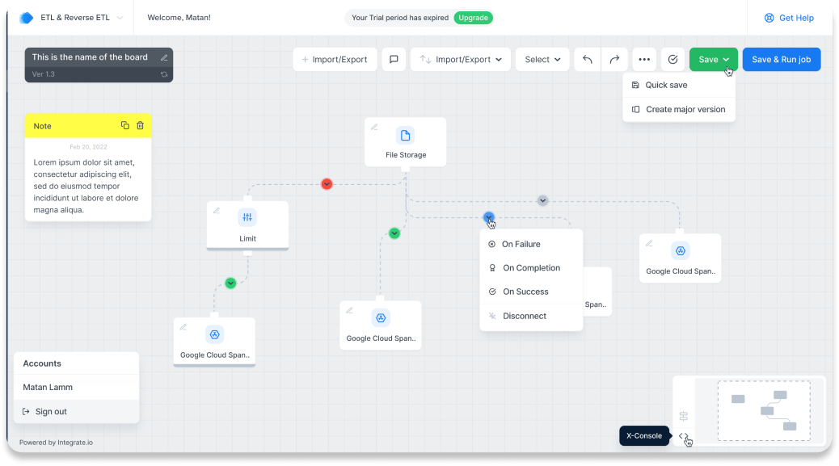Viewport: 839px width, 466px height.
Task: Click the three-dots more options button
Action: (643, 60)
